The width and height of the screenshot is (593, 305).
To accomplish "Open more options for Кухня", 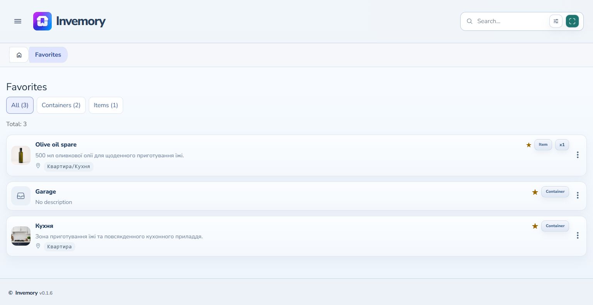I will [578, 236].
